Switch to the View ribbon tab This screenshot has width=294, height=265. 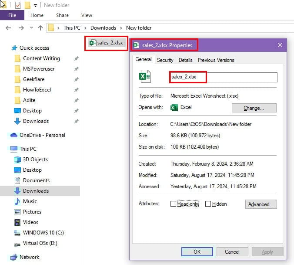(x=87, y=15)
